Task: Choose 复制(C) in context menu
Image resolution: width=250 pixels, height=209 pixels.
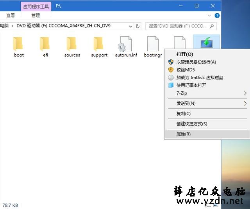Action: coord(207,114)
